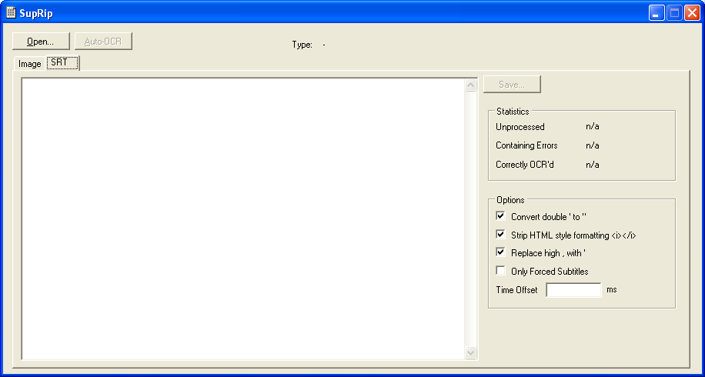Click the Save... button
705x377 pixels.
point(512,85)
